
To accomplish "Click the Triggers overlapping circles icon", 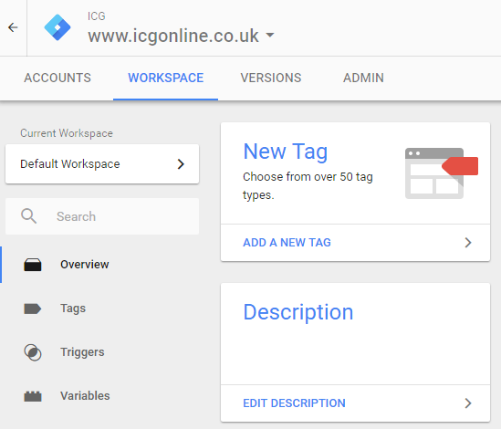I will click(x=33, y=352).
